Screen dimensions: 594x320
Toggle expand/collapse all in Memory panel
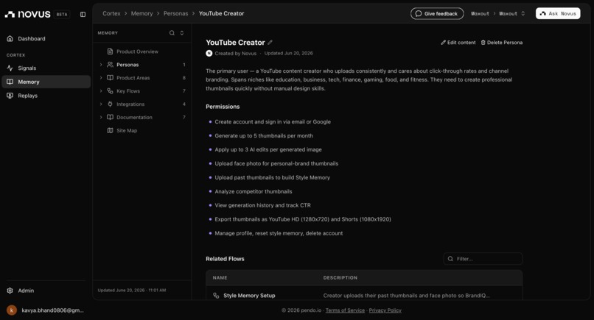coord(182,33)
